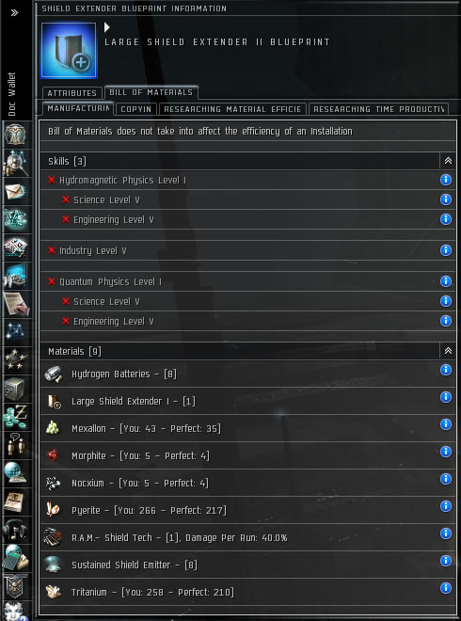Select the Large Shield Extender I material row
The image size is (461, 621).
(248, 401)
